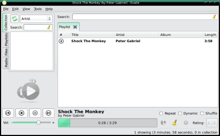The width and height of the screenshot is (220, 136).
Task: Open the Tools menu
Action: [x=38, y=9]
